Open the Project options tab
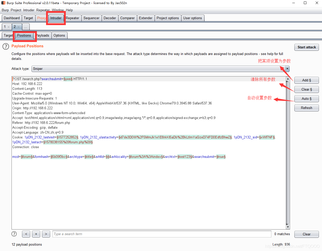Viewport: 322px width, 251px height. pyautogui.click(x=168, y=18)
